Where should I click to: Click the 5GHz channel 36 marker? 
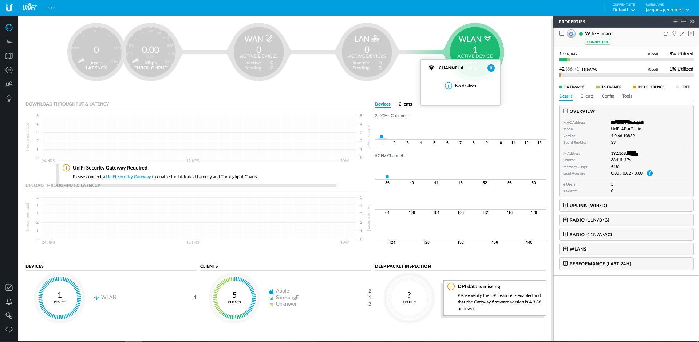387,177
